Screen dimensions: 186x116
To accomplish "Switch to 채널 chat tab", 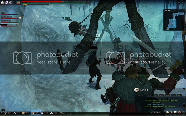I will point(149,95).
